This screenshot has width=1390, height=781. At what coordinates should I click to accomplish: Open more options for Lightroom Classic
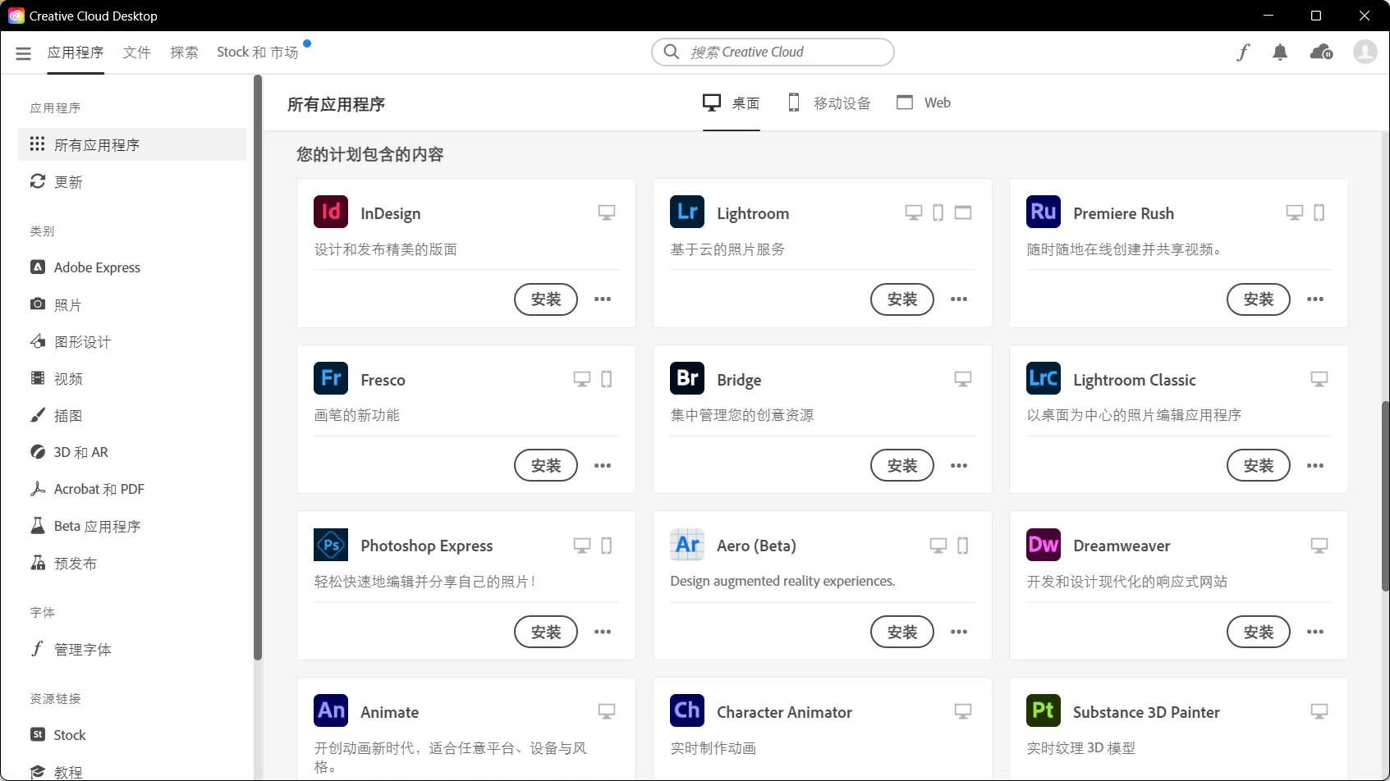pyautogui.click(x=1315, y=466)
